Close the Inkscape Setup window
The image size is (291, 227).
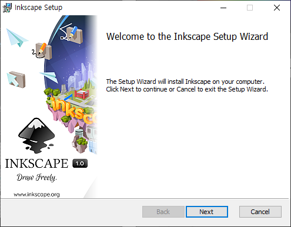point(277,8)
